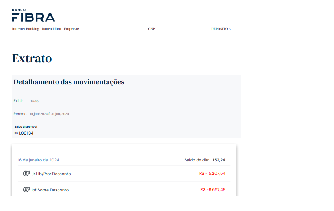This screenshot has height=211, width=334.
Task: Click the Saldo disponível amount R$ 1.061,34
Action: (24, 133)
